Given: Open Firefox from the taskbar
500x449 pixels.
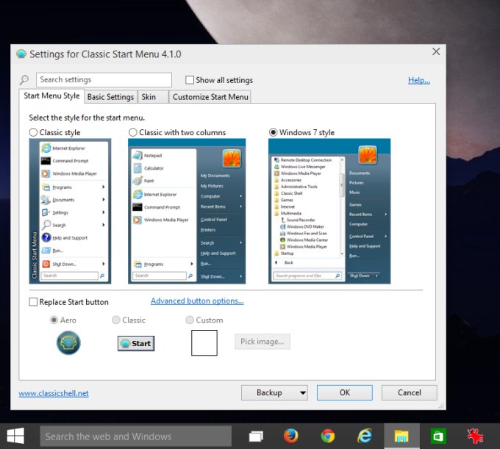Looking at the screenshot, I should tap(291, 436).
